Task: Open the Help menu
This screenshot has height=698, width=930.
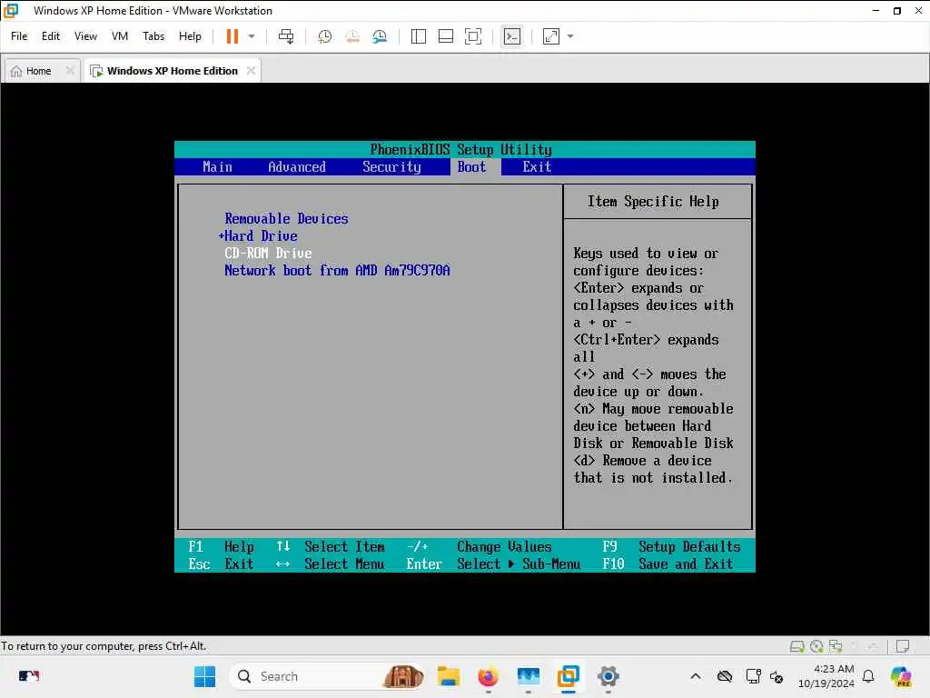Action: tap(191, 36)
